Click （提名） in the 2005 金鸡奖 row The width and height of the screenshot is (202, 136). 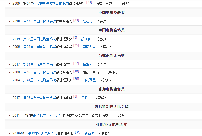click(106, 47)
